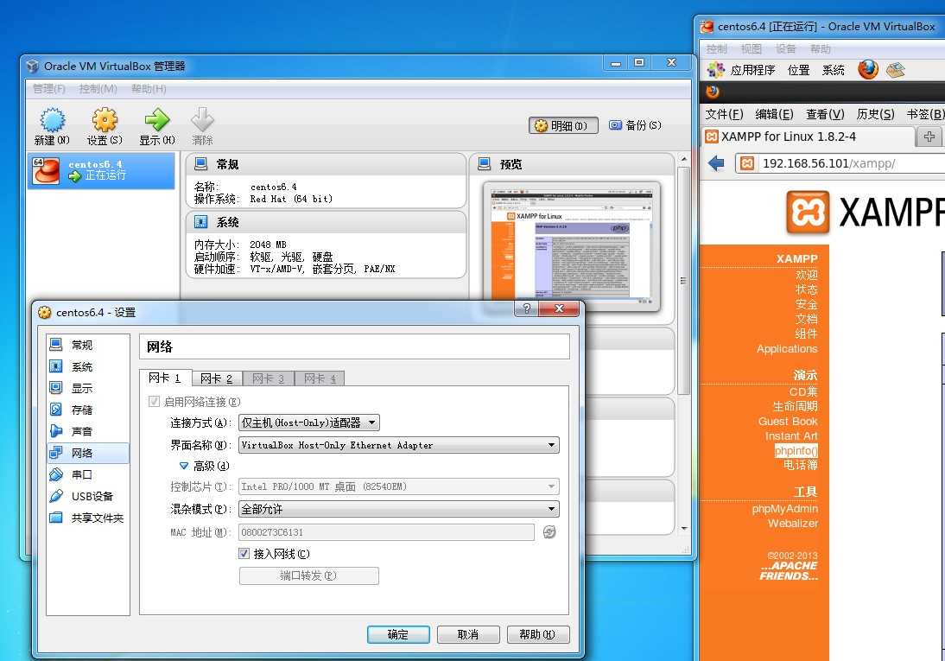Click the Show (显示) green arrow icon

click(156, 120)
